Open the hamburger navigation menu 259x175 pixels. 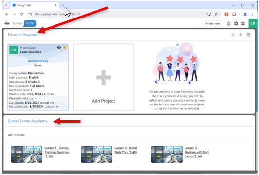point(7,23)
